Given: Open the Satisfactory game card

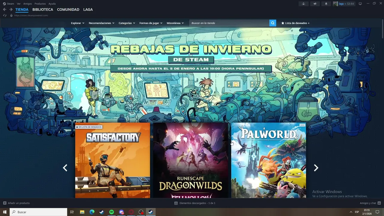Looking at the screenshot, I should (112, 160).
